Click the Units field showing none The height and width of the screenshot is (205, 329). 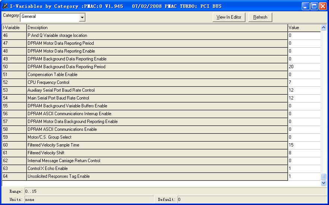[x=90, y=199]
